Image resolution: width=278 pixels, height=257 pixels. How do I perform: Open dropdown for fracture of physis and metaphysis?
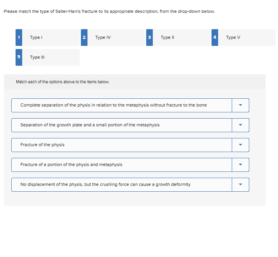point(240,165)
